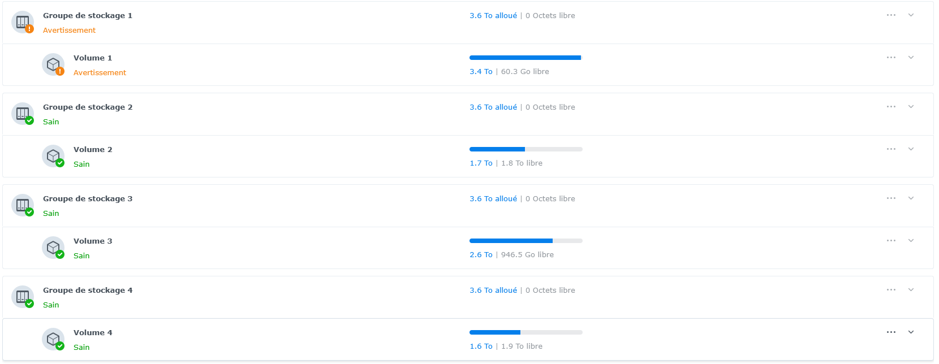This screenshot has width=939, height=364.
Task: Click the Groupe de stockage 2 drive icon
Action: tap(23, 114)
